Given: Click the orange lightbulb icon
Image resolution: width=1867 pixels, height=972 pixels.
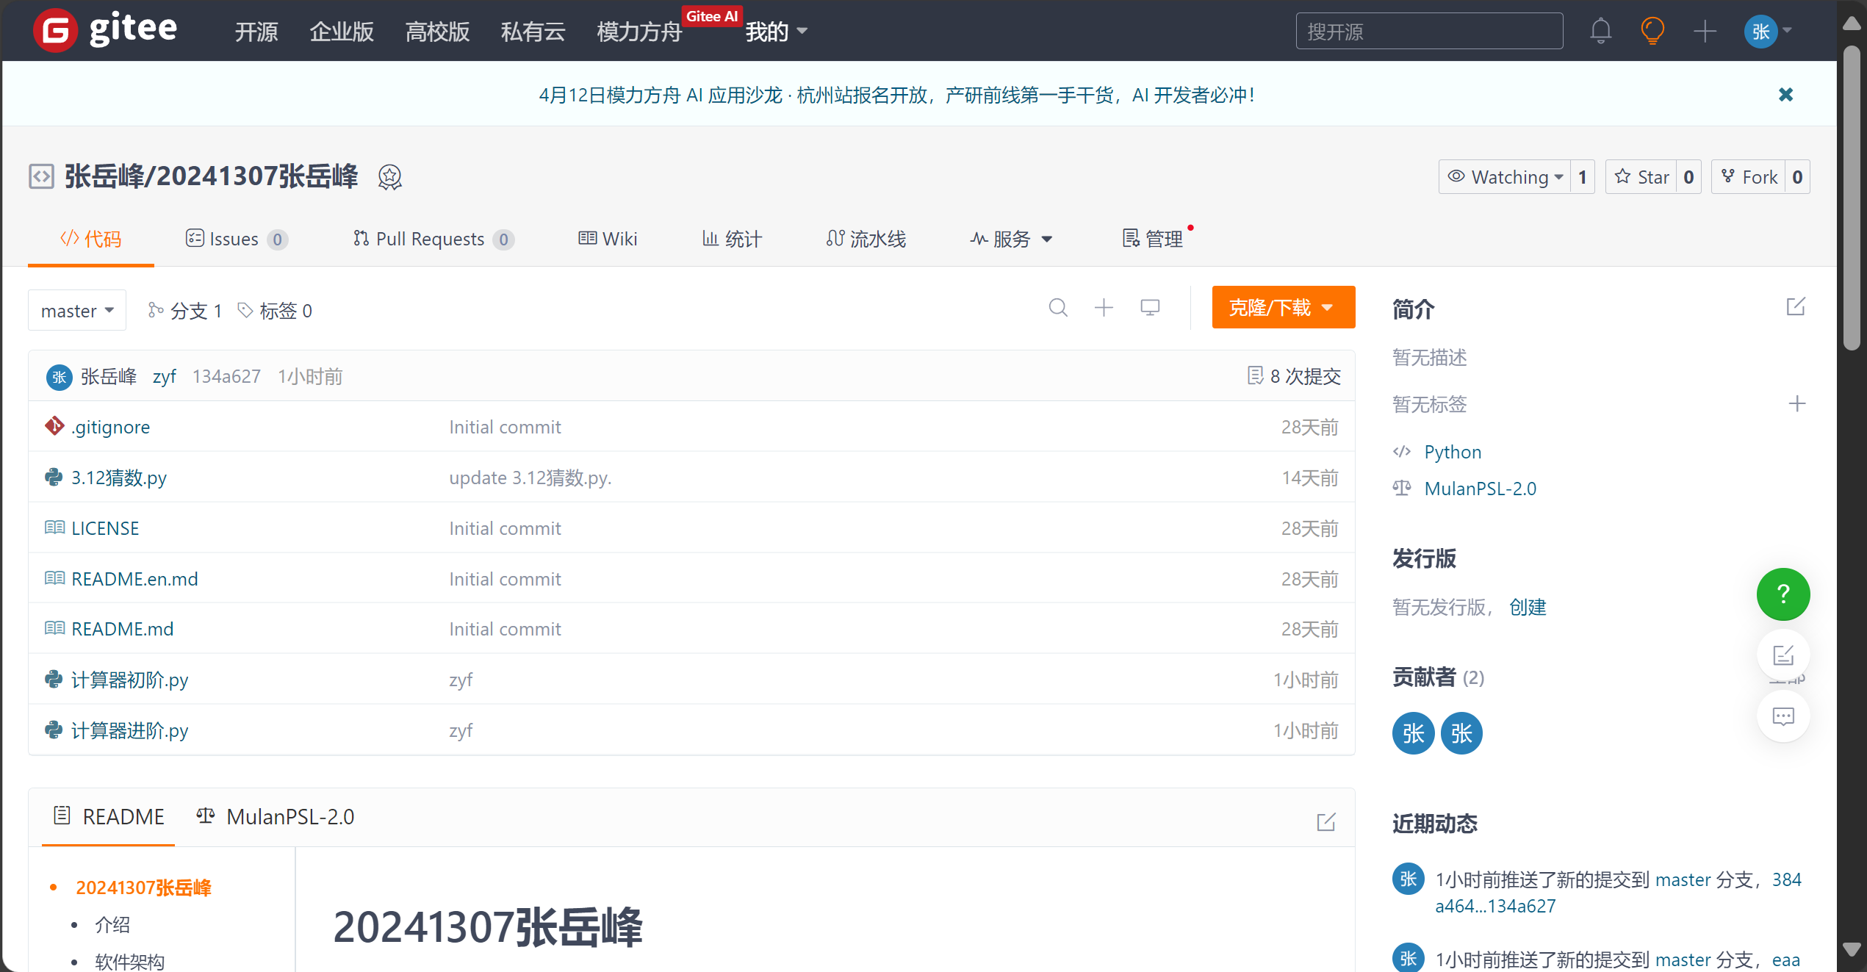Looking at the screenshot, I should coord(1652,31).
